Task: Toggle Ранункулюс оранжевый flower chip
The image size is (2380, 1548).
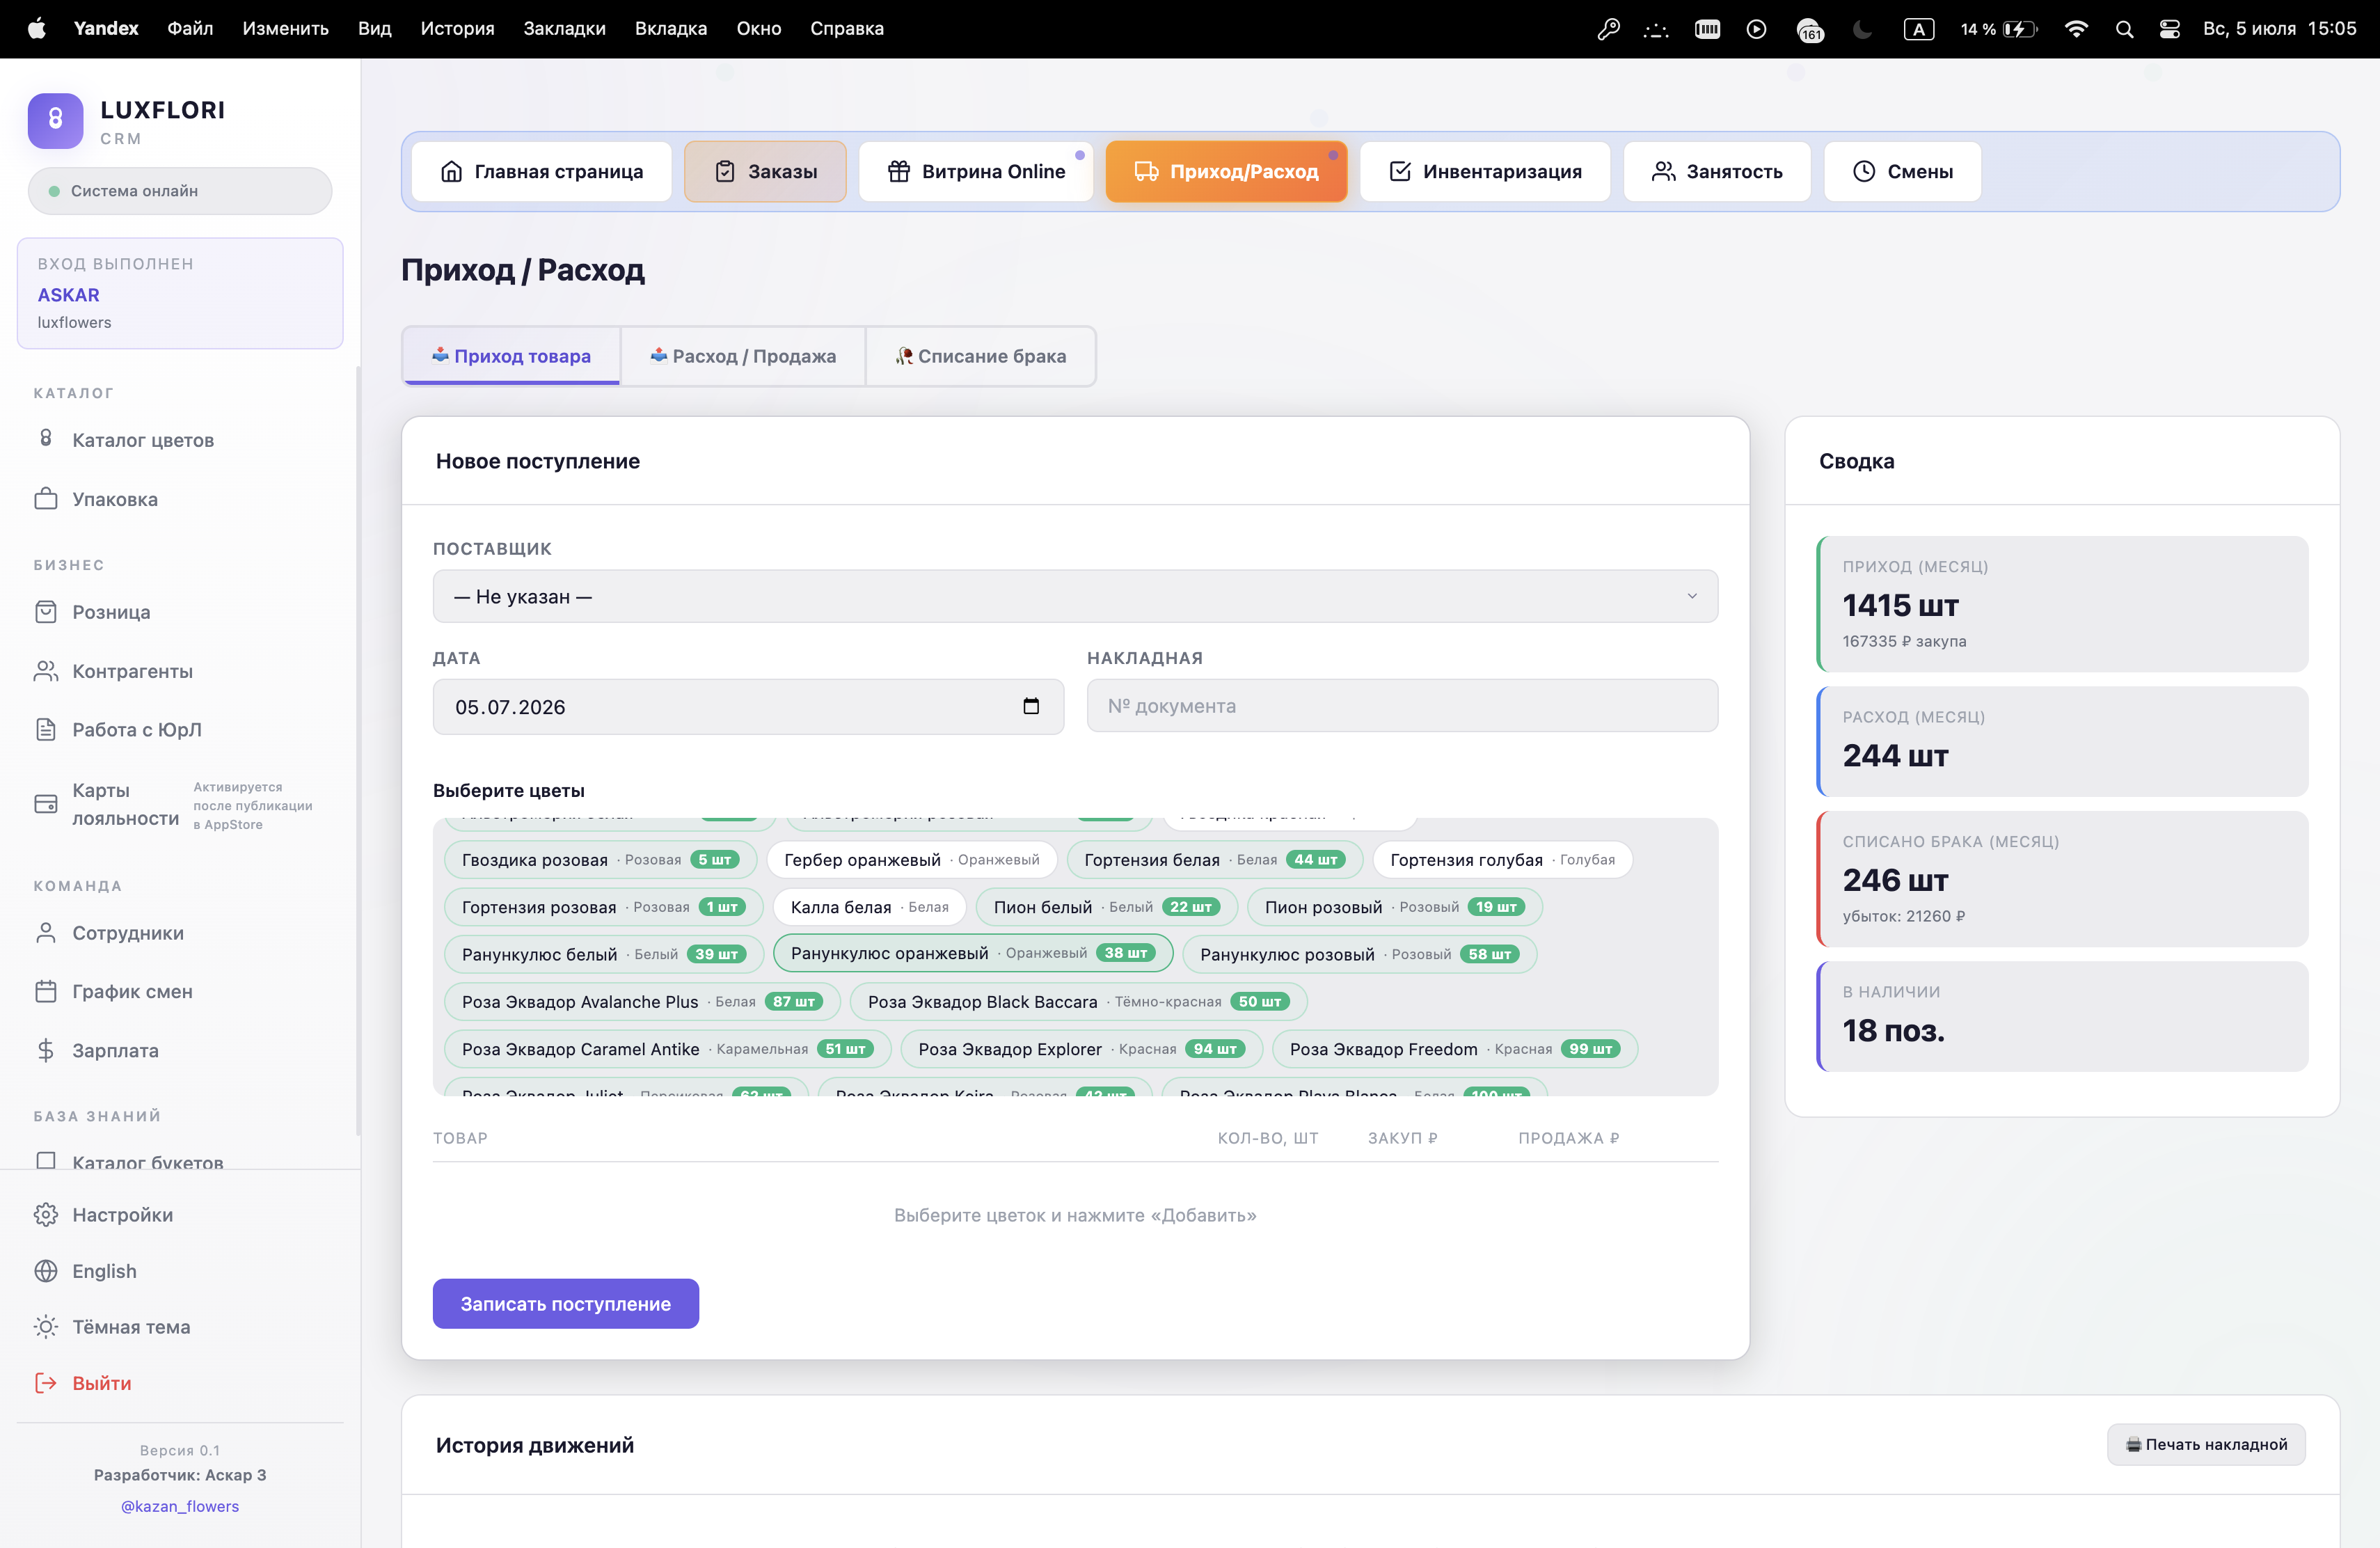Action: (x=972, y=953)
